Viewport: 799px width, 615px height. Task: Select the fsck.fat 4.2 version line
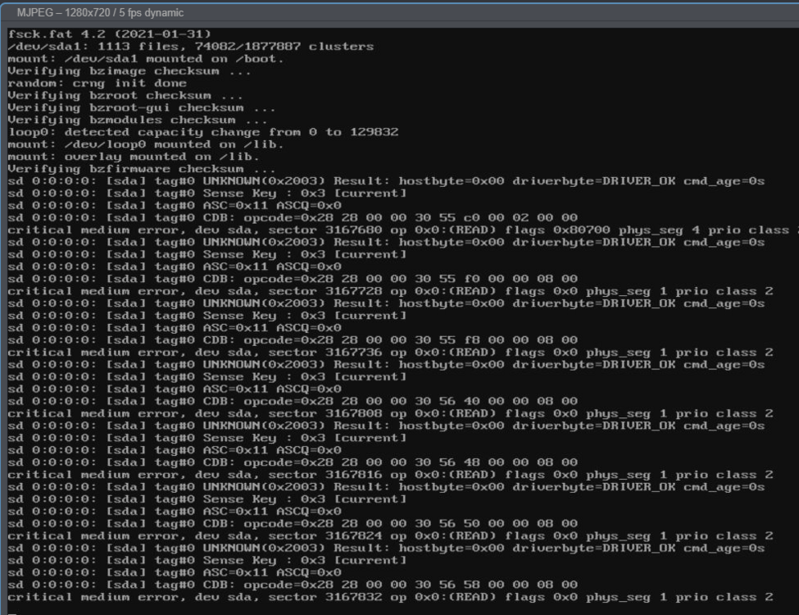tap(110, 34)
